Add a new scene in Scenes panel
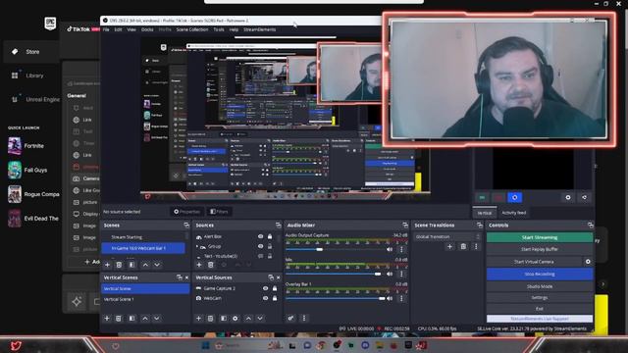This screenshot has width=628, height=353. [107, 265]
